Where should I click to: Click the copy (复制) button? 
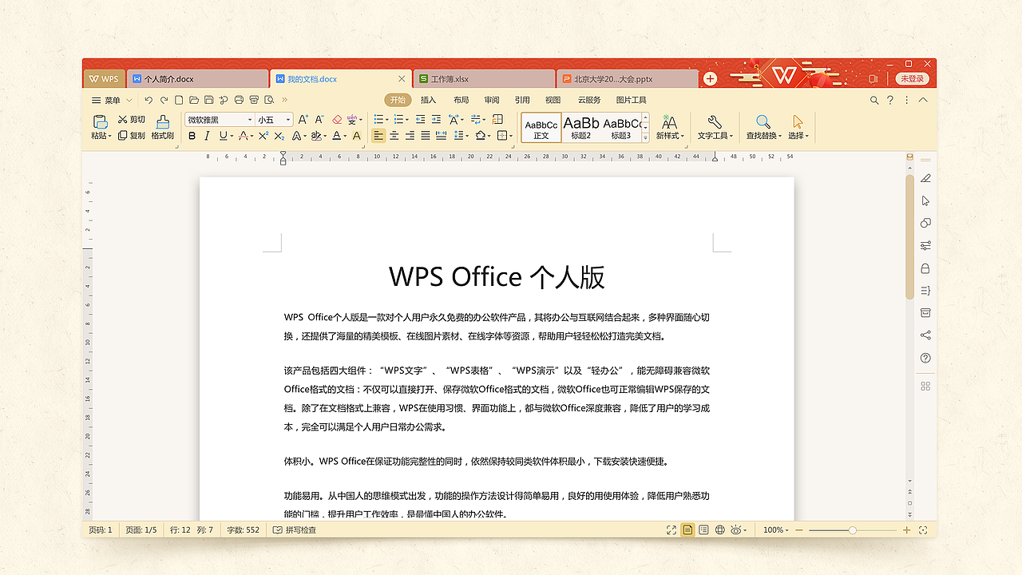(x=132, y=136)
